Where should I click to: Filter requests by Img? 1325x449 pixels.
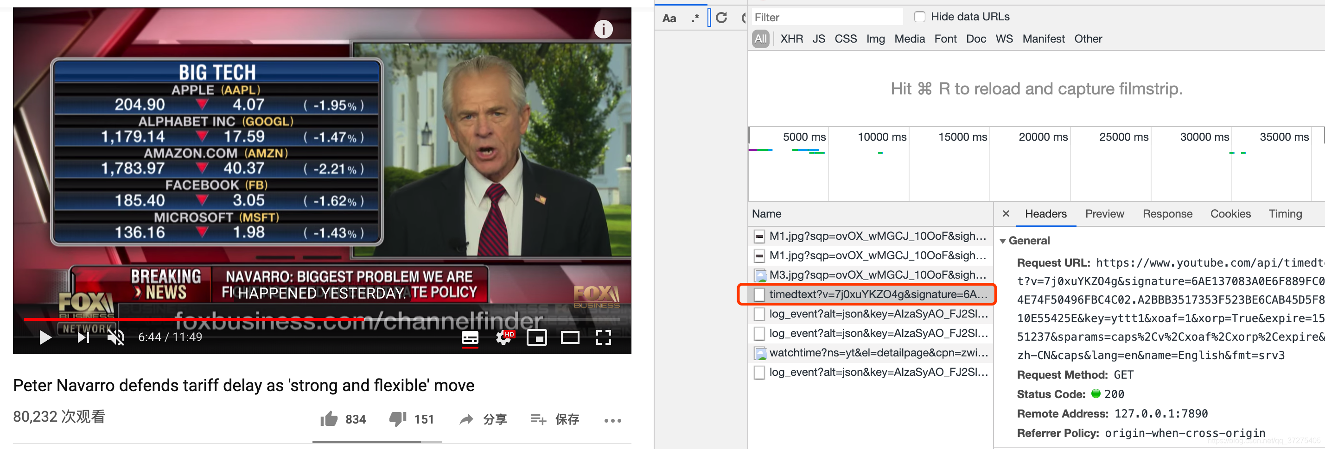tap(875, 39)
